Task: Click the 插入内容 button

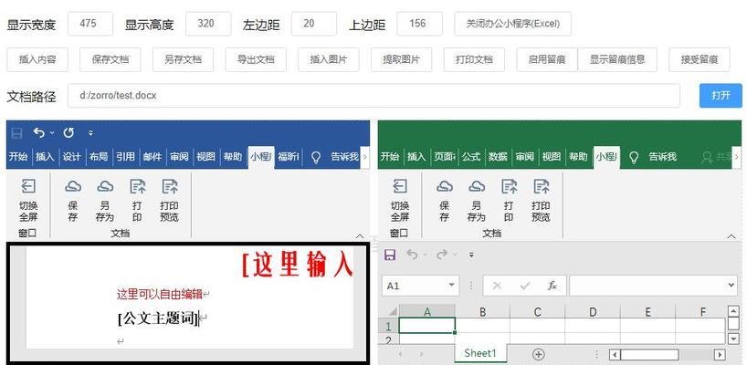Action: click(x=37, y=59)
